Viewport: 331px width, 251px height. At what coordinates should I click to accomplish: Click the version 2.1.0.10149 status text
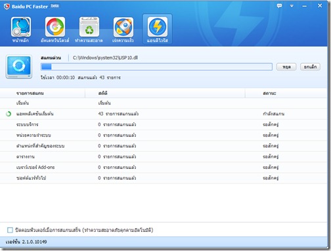[26, 242]
